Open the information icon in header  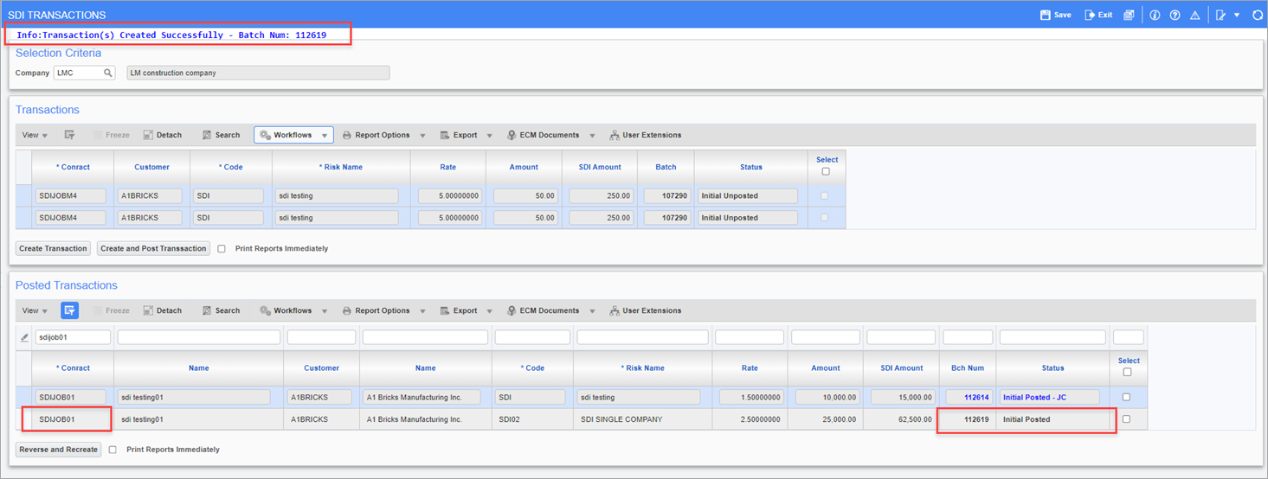[x=1155, y=15]
